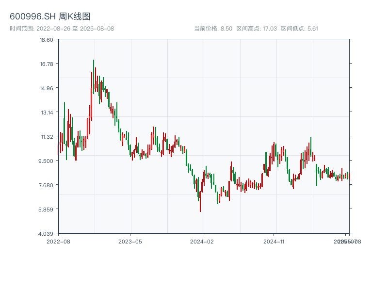Click the 5.859 y-axis label
Image resolution: width=388 pixels, height=291 pixels.
tap(47, 209)
